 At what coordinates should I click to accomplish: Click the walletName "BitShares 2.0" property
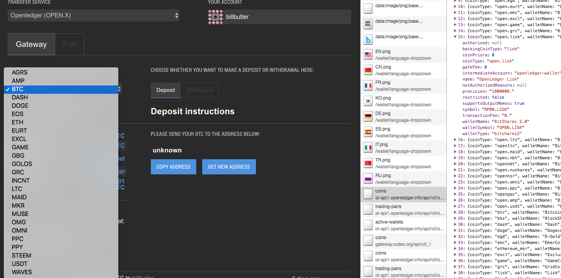496,121
